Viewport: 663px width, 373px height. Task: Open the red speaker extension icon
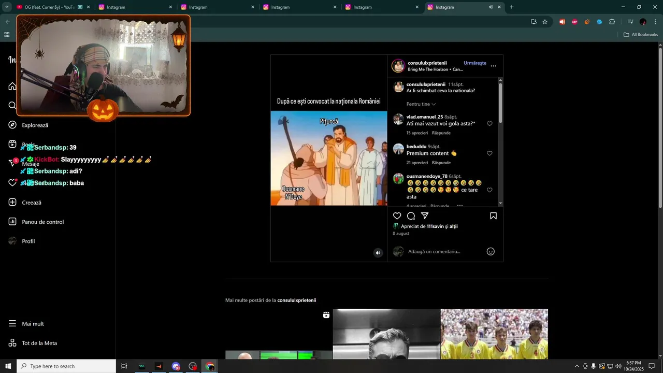click(562, 22)
